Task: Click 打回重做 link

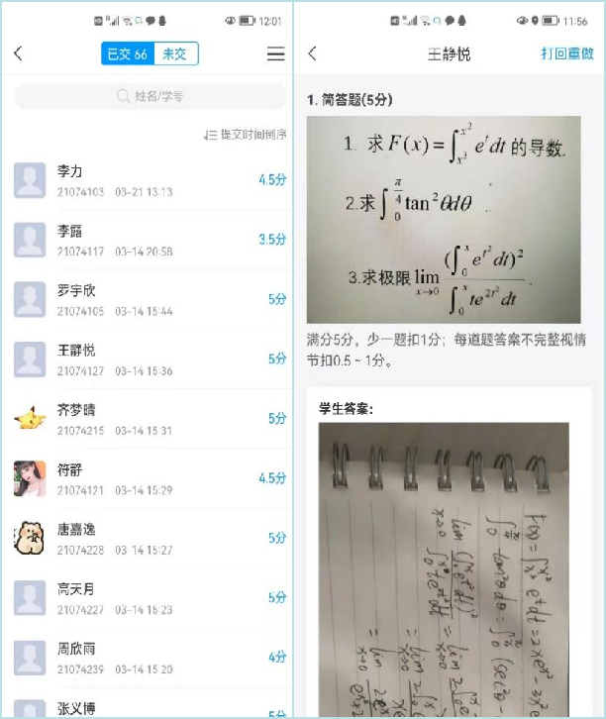Action: [x=567, y=53]
